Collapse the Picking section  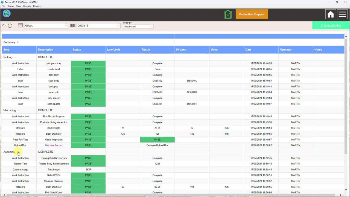pos(15,57)
